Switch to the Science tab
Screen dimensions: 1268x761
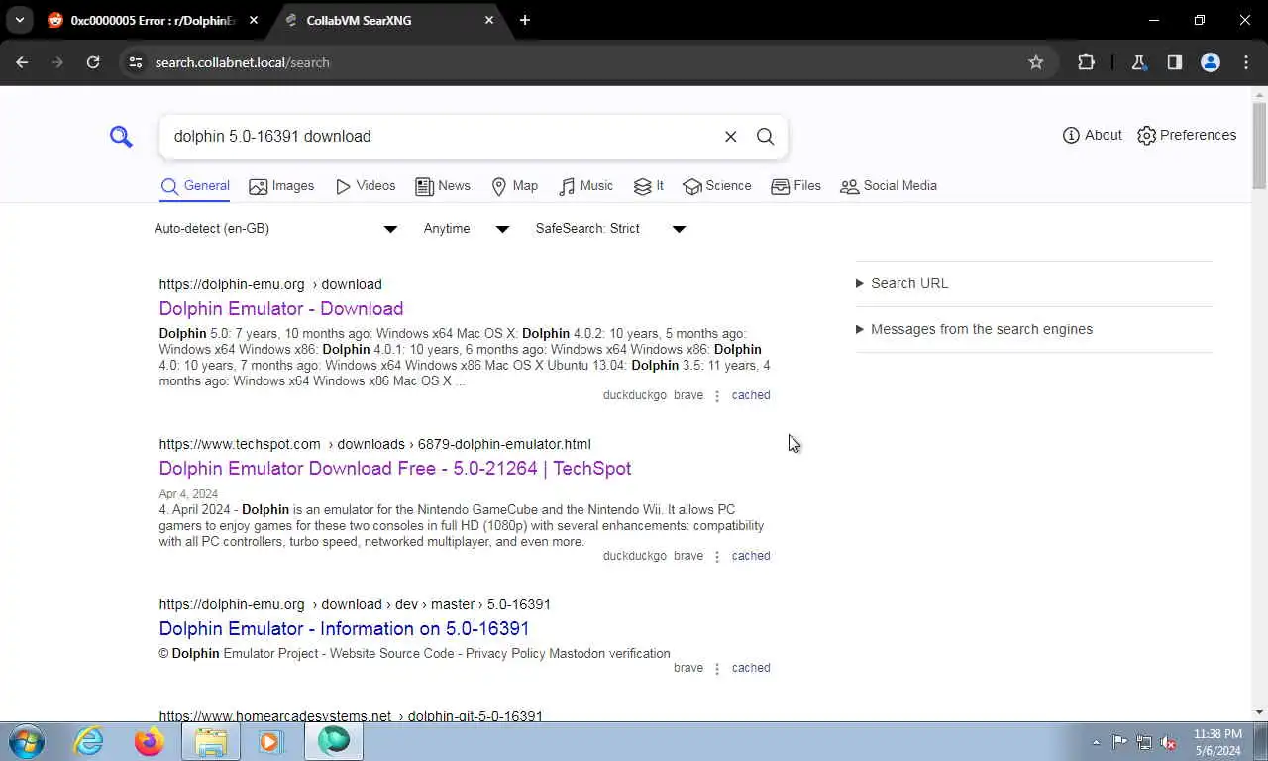pyautogui.click(x=717, y=186)
